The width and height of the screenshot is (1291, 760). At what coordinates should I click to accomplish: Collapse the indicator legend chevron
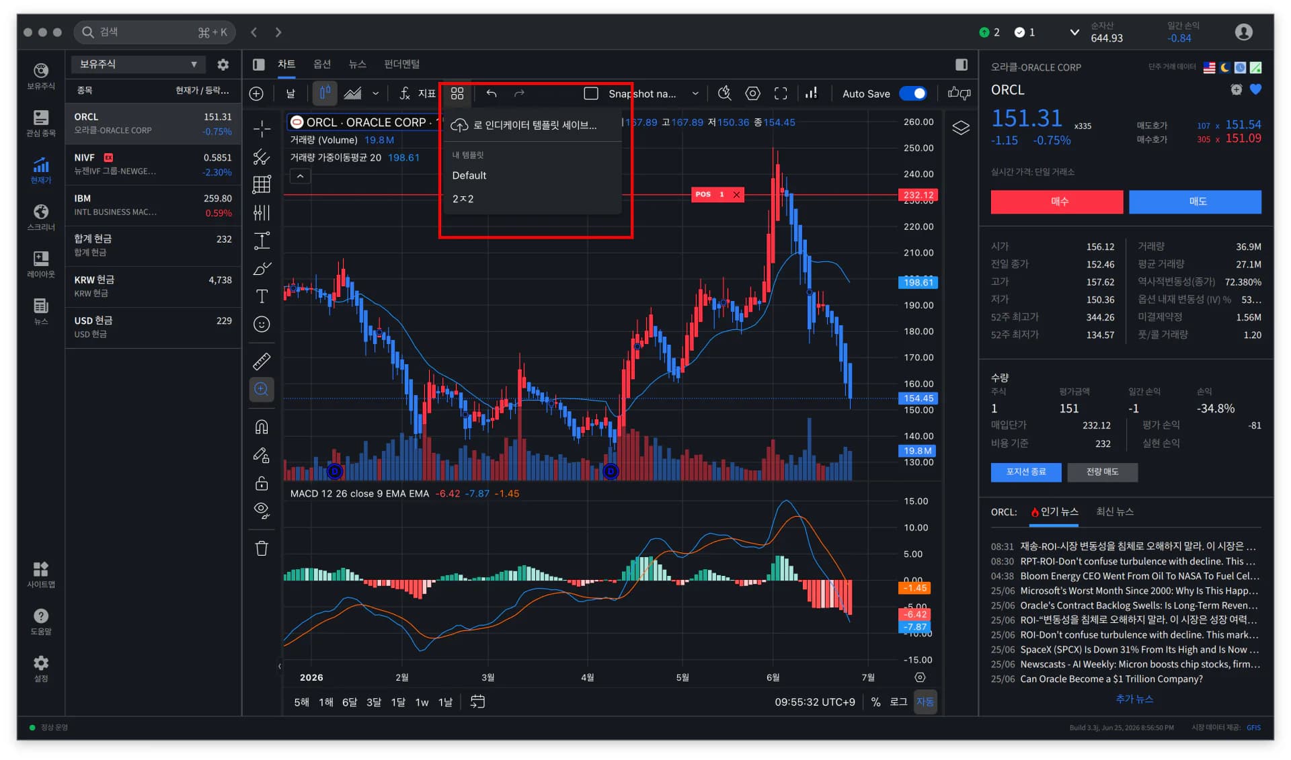(x=300, y=176)
